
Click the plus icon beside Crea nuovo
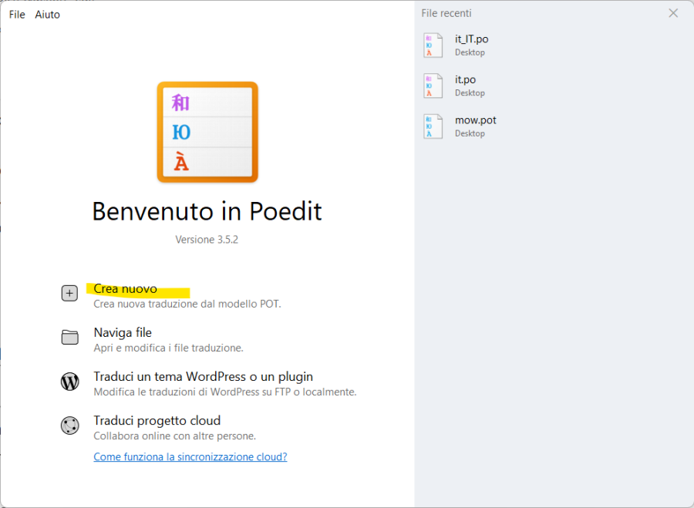pyautogui.click(x=69, y=293)
